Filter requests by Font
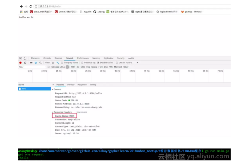This screenshot has height=166, width=245. click(x=101, y=67)
